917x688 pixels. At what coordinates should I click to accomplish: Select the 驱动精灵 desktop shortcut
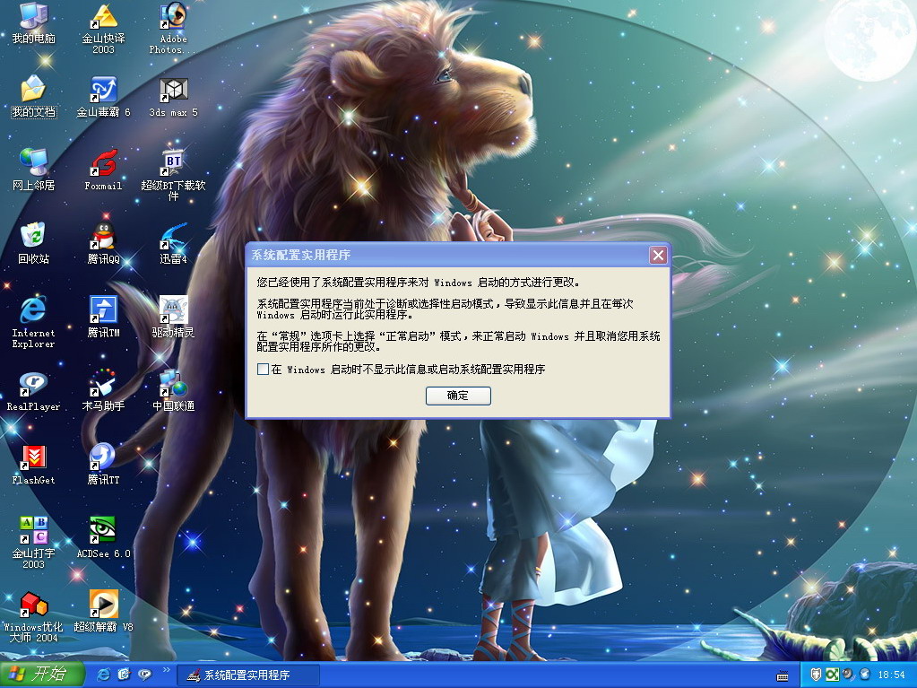(x=174, y=317)
